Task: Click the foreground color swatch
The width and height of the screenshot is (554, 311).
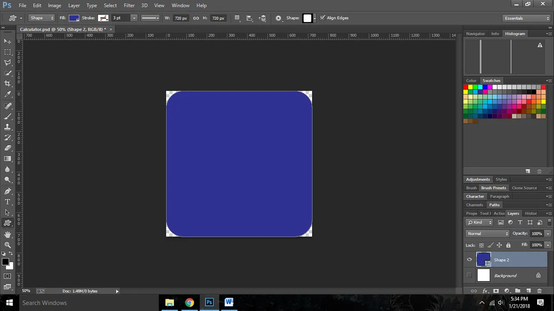Action: click(5, 262)
